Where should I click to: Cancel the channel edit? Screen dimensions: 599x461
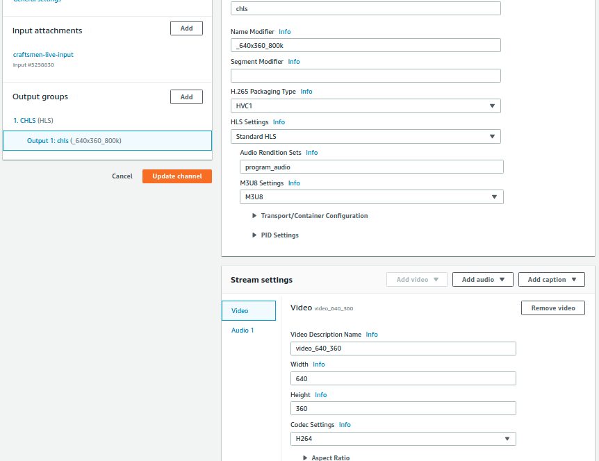[122, 176]
